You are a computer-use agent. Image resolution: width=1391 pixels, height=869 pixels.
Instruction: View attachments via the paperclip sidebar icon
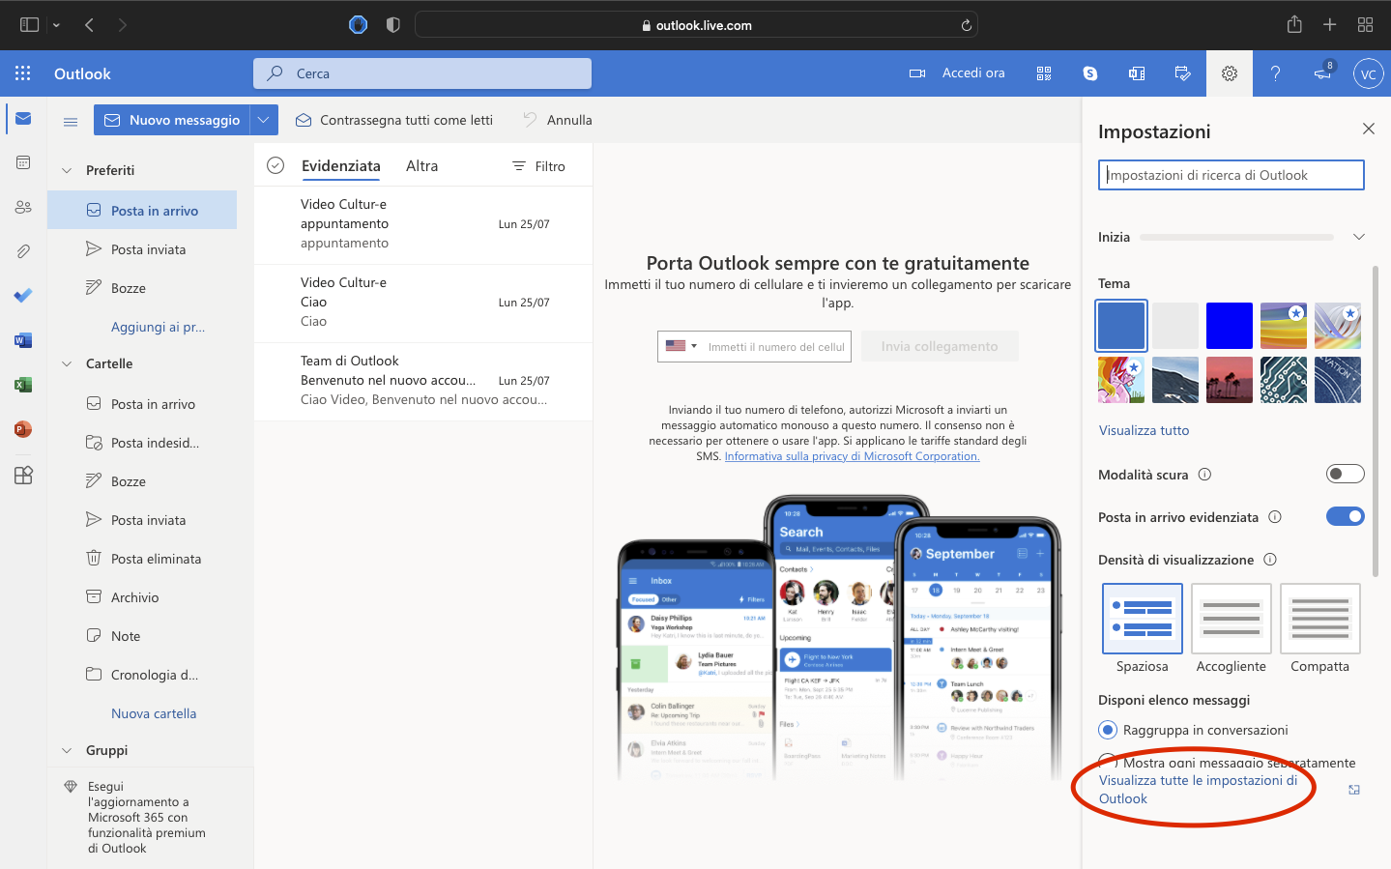click(22, 250)
